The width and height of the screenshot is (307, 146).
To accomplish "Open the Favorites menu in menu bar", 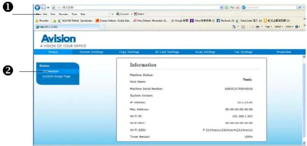I will click(x=63, y=14).
